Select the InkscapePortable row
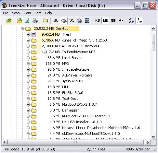Viewport: 158px width, 153px height. pyautogui.click(x=68, y=69)
